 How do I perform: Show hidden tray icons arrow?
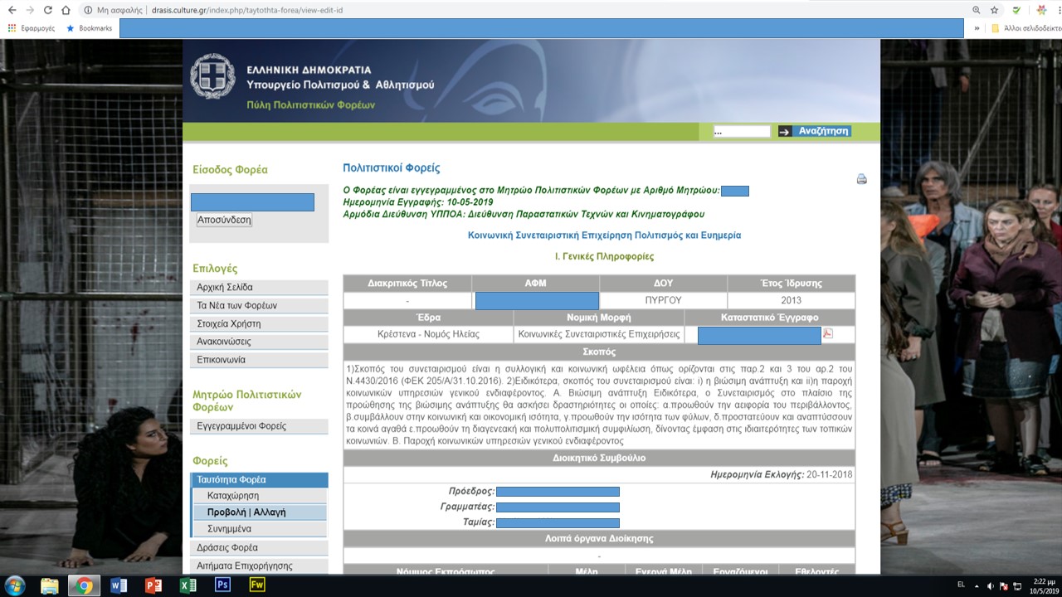[977, 585]
